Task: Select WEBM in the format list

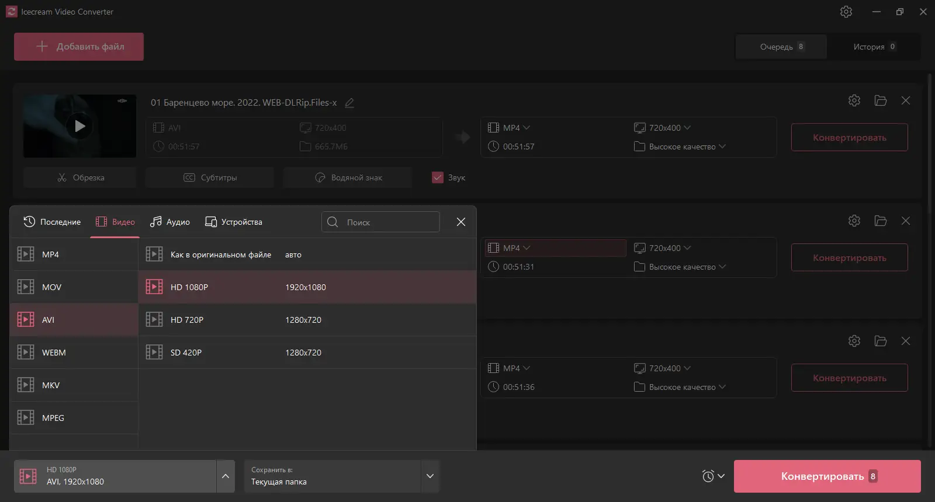Action: pos(74,353)
